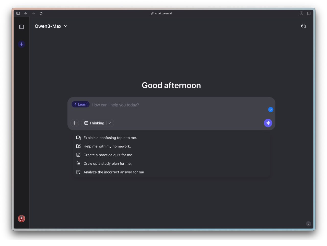Select 'Explain a confusing topic to me' suggestion
Screen dimensions: 327x246
[x=110, y=138]
